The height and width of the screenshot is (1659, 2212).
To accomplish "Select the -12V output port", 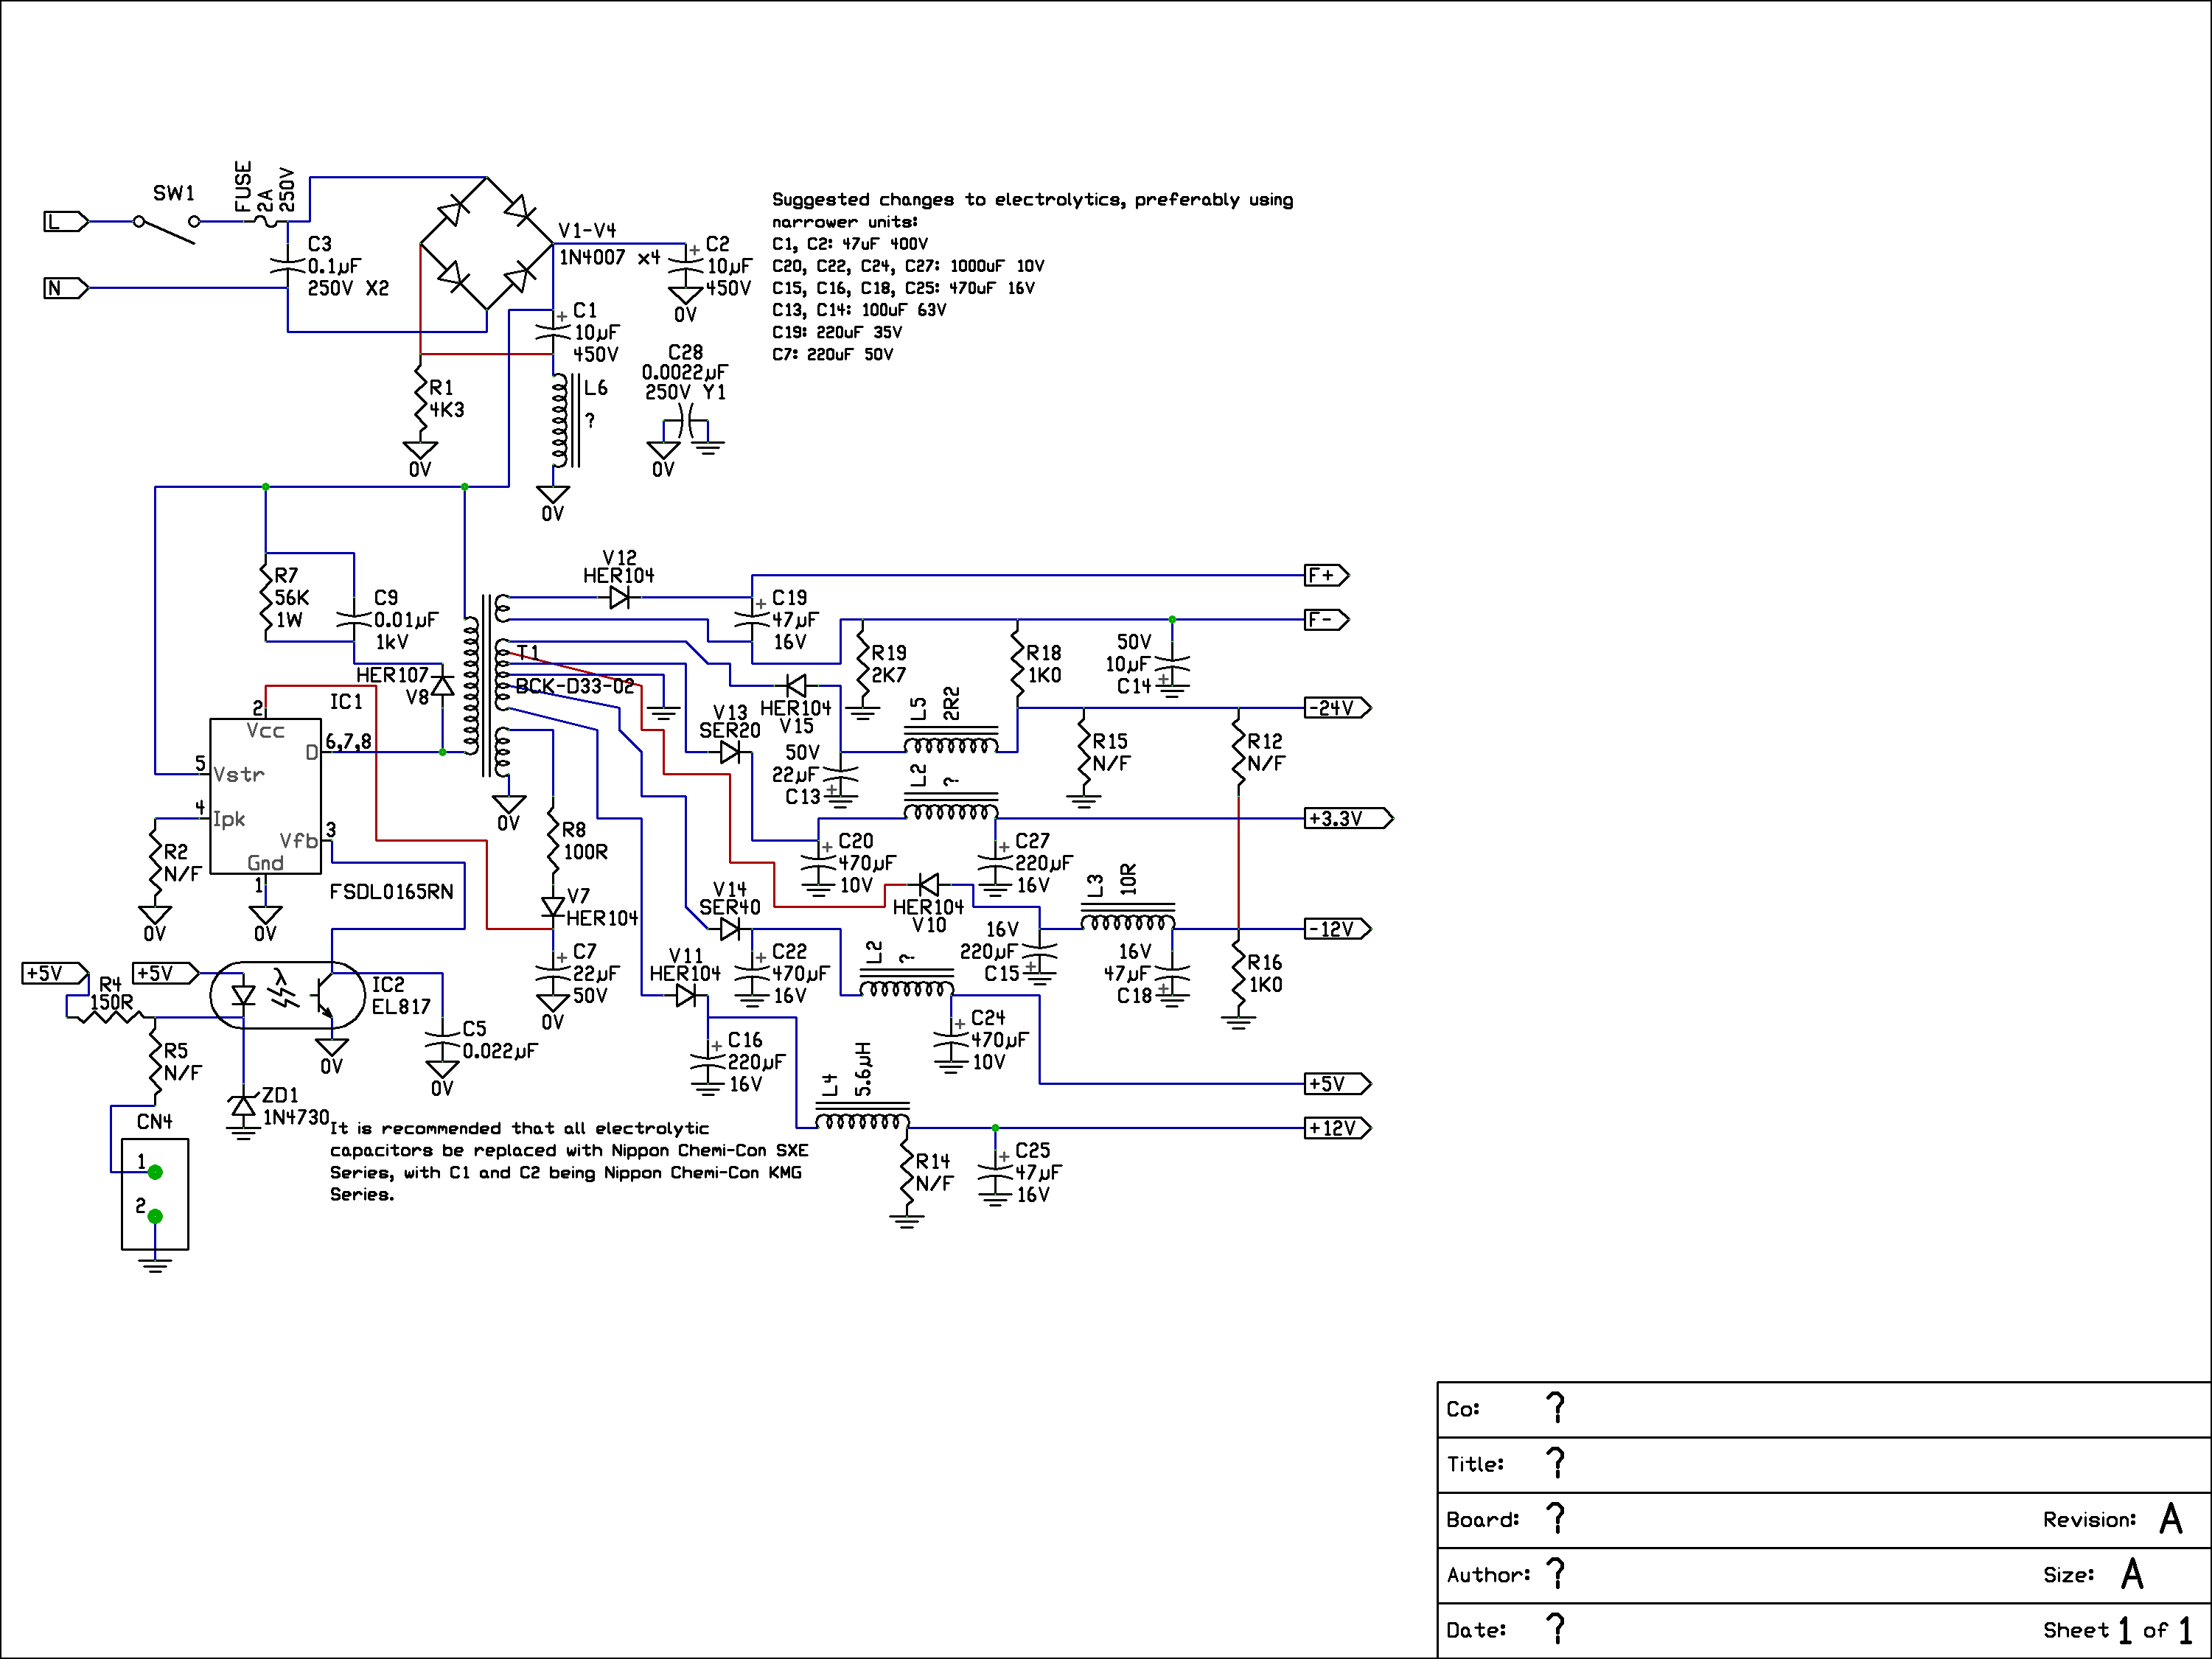I will click(1339, 929).
